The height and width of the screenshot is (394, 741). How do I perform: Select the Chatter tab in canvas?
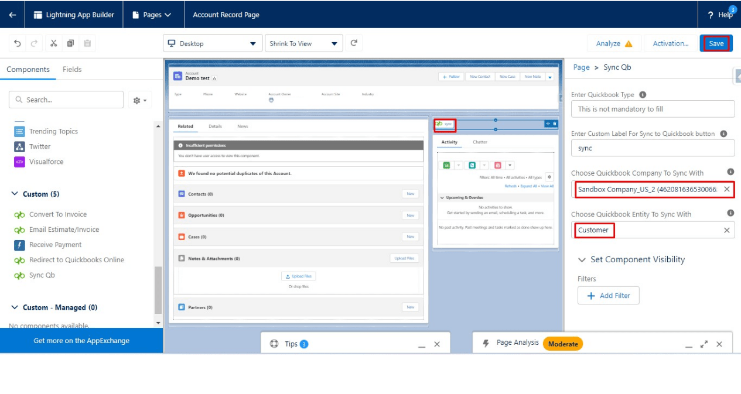coord(480,142)
